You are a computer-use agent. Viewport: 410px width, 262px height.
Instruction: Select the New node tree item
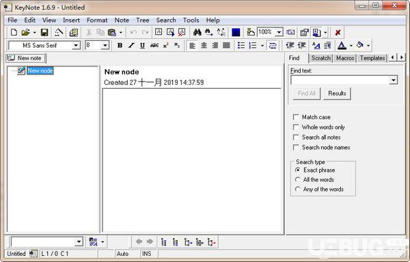click(x=40, y=70)
